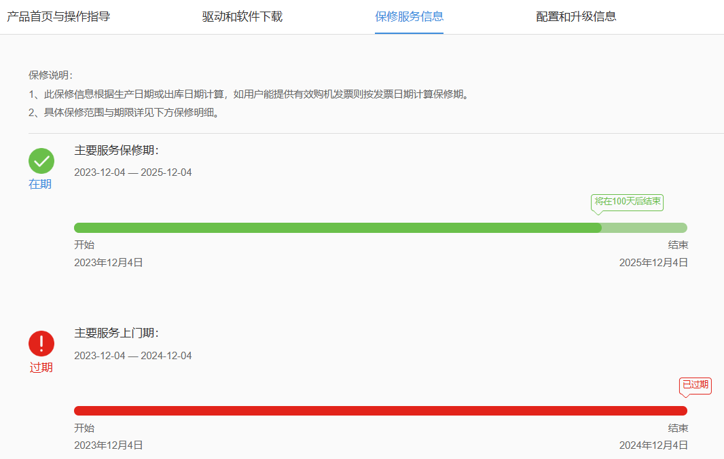Screen dimensions: 724x459
Task: Select the 保修服务信息 tab
Action: tap(409, 16)
